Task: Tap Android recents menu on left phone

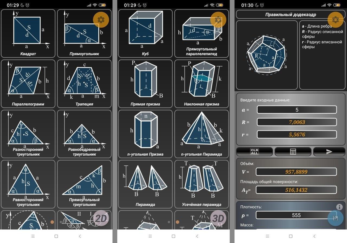Action: click(33, 236)
